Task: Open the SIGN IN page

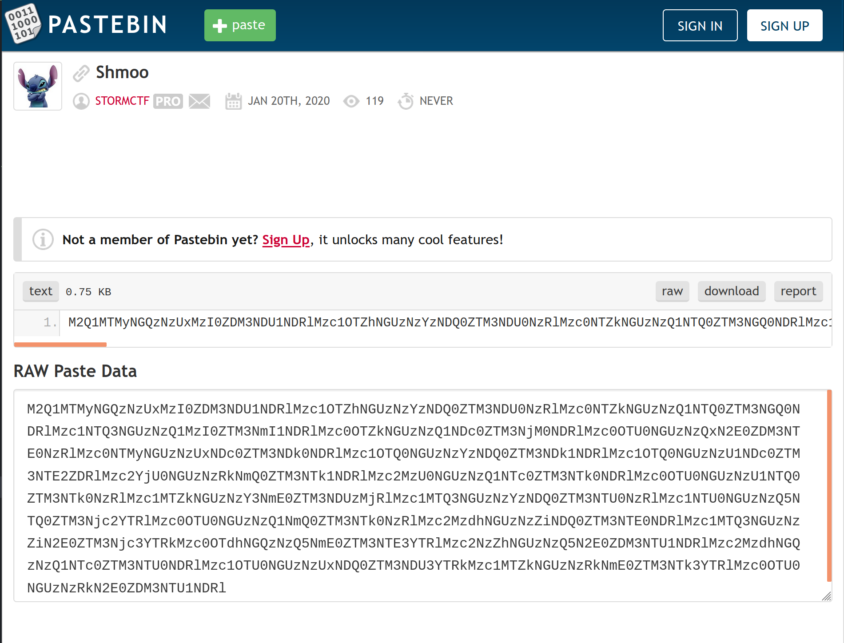Action: point(700,25)
